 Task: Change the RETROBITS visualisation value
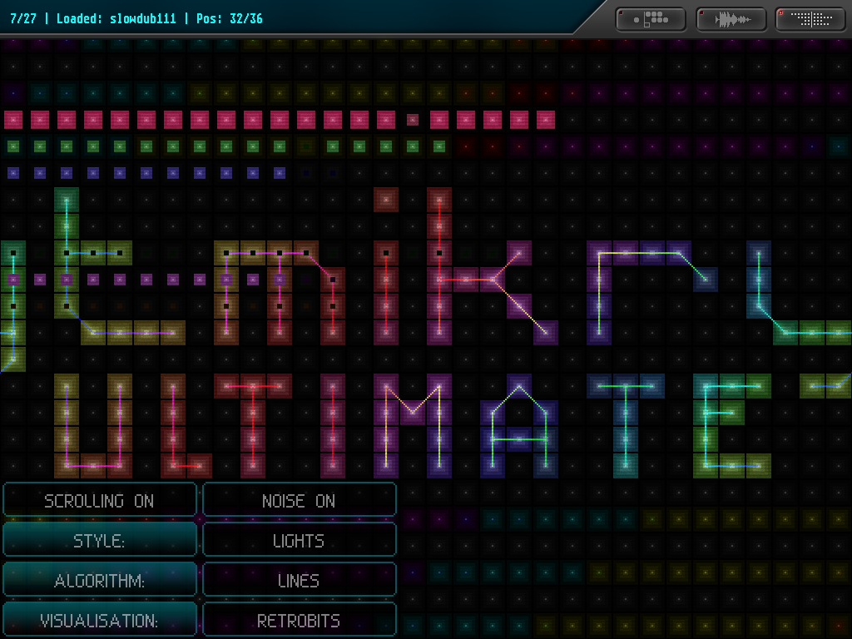pos(300,620)
